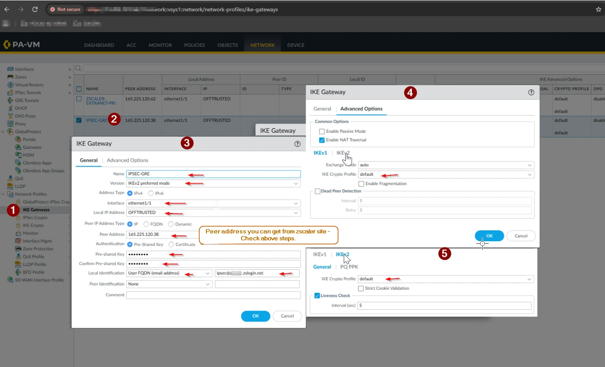Open the Interface Mgmt icon
This screenshot has height=367, width=605.
[x=18, y=241]
